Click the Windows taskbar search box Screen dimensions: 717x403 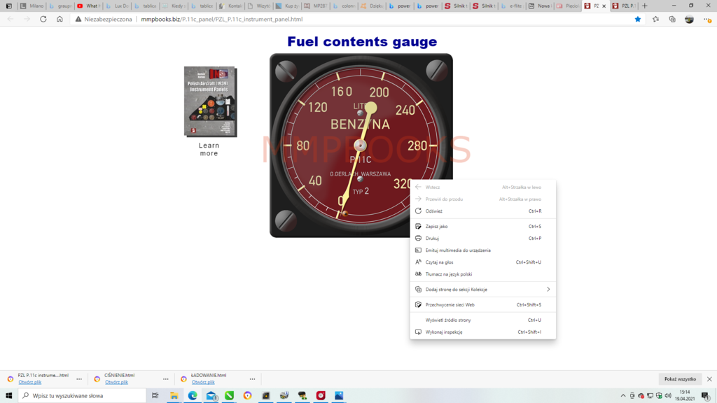click(x=84, y=395)
